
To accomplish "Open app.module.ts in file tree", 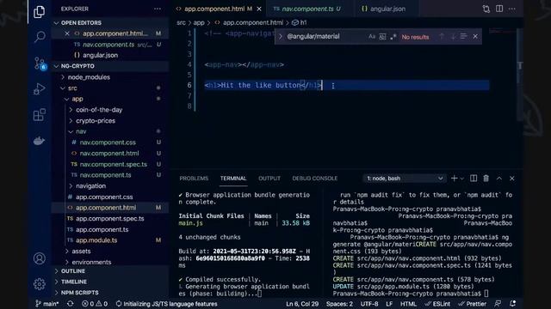I will [96, 240].
